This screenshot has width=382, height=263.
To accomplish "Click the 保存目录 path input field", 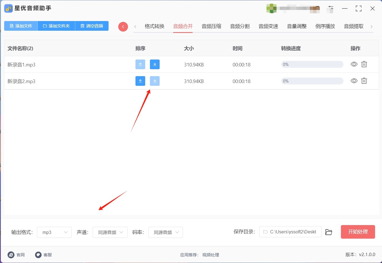I will [290, 232].
